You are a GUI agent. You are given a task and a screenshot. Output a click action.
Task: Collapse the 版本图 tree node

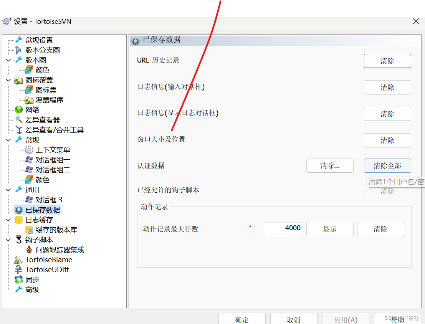(8, 60)
